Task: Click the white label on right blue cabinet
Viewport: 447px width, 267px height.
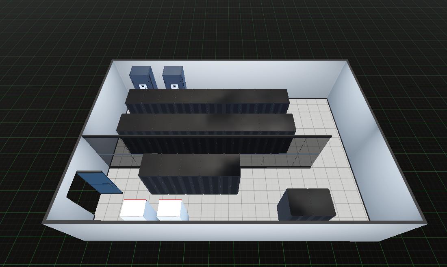Action: [175, 86]
